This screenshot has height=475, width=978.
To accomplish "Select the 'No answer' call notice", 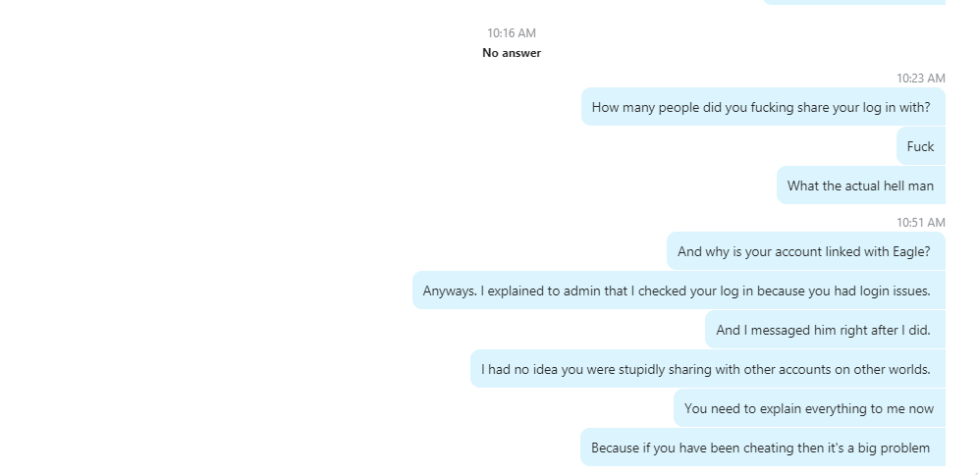I will (x=511, y=53).
